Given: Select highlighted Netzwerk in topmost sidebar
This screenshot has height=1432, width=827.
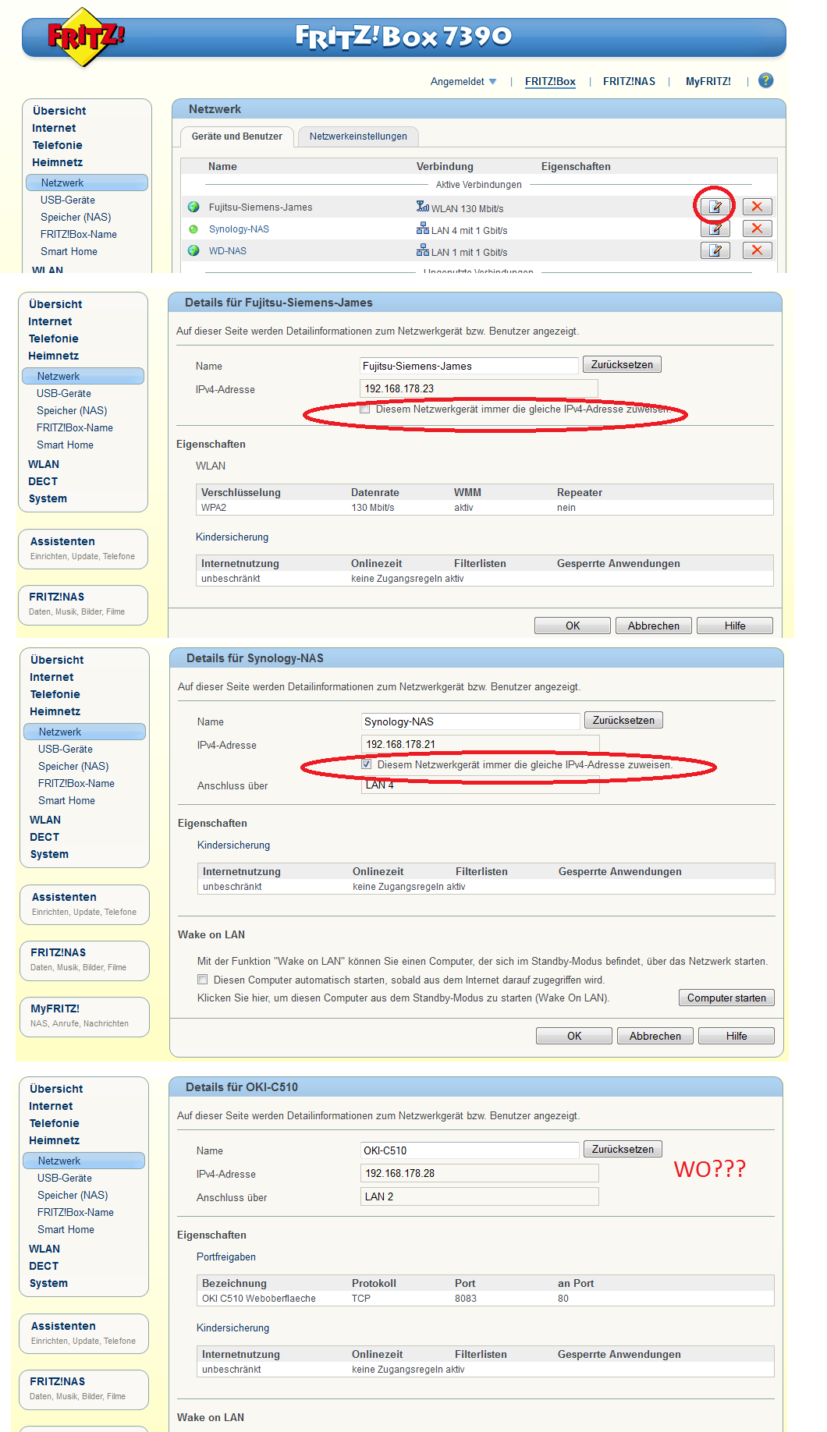Looking at the screenshot, I should click(x=87, y=183).
